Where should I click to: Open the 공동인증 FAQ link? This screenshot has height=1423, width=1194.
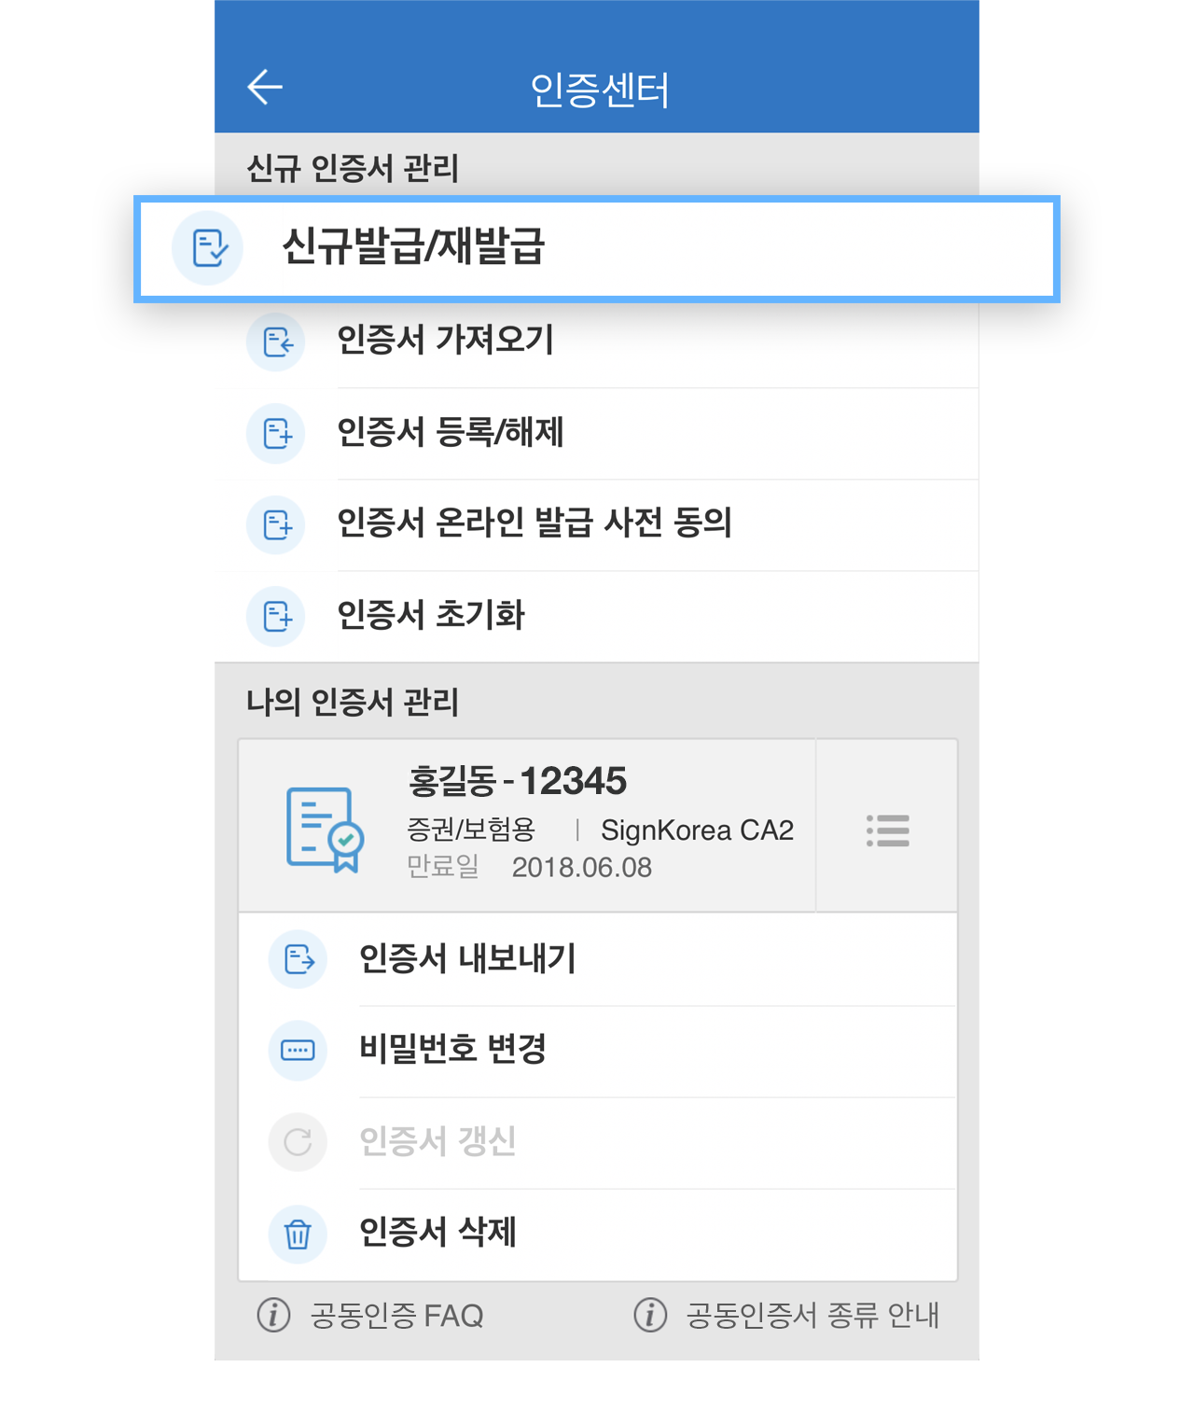(370, 1315)
